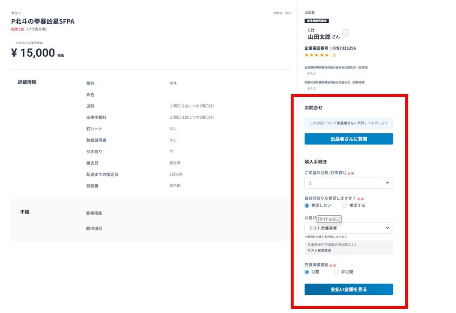Click the ¥ 15,000 price text

coord(33,53)
